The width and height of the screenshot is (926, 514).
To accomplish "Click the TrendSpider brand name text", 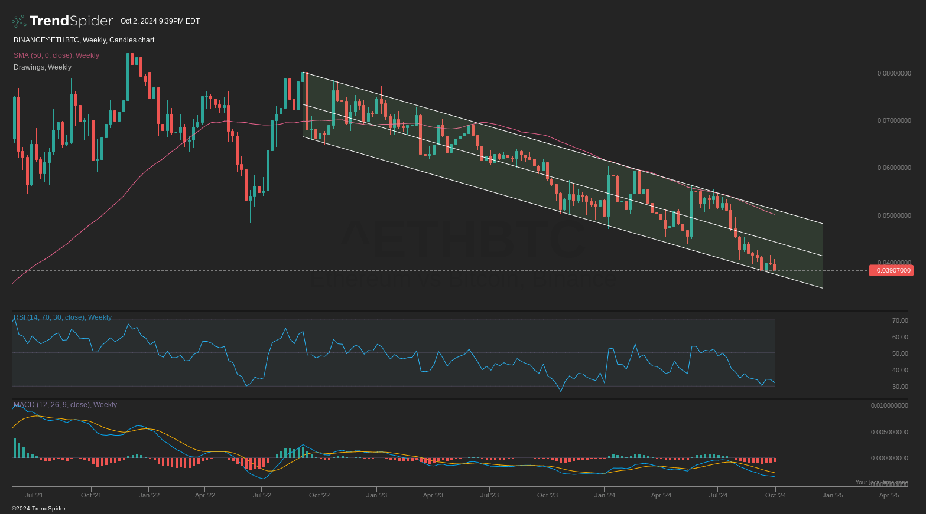I will click(x=71, y=21).
